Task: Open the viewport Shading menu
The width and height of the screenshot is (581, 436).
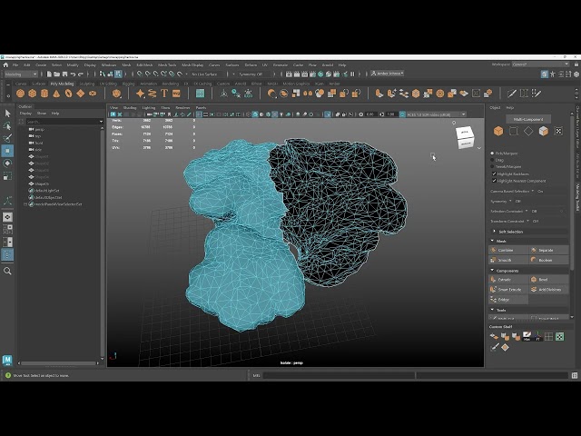Action: click(x=130, y=108)
